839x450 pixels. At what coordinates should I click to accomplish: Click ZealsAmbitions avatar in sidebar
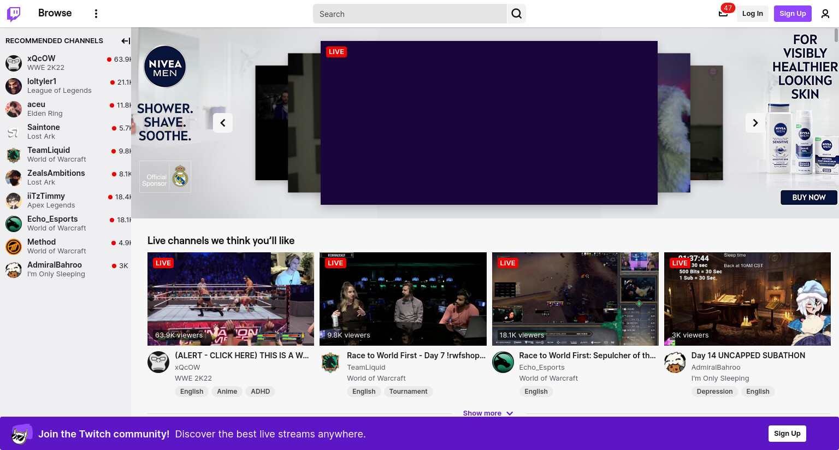tap(14, 177)
